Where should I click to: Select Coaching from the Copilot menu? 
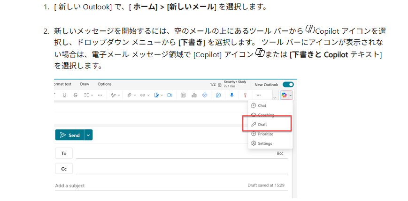tap(270, 115)
